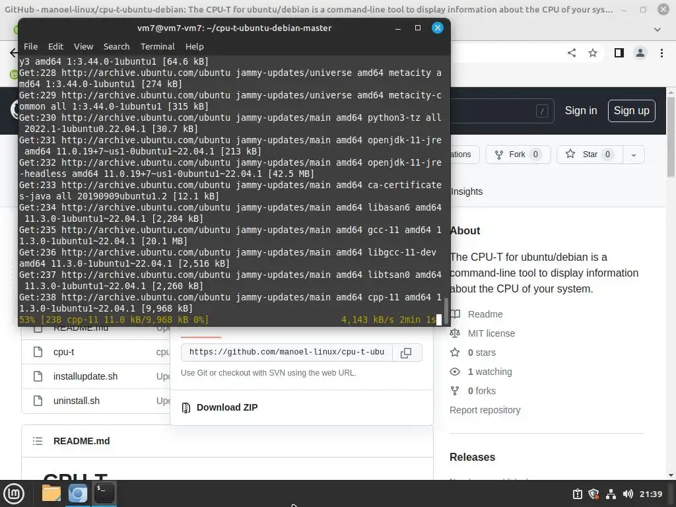This screenshot has width=676, height=507.
Task: Open the terminal Help menu
Action: [195, 47]
